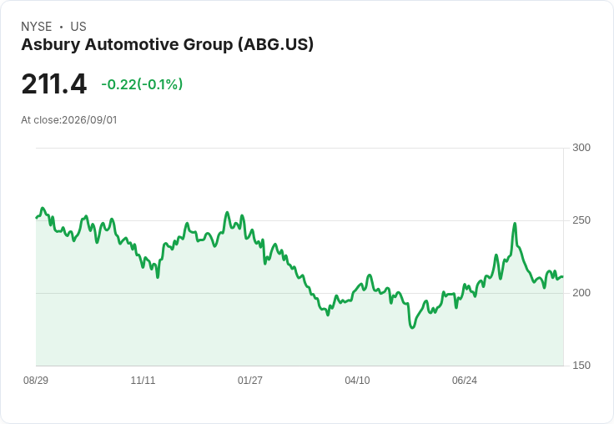Image resolution: width=614 pixels, height=424 pixels.
Task: Click the lowest trough of the price line
Action: coord(412,327)
